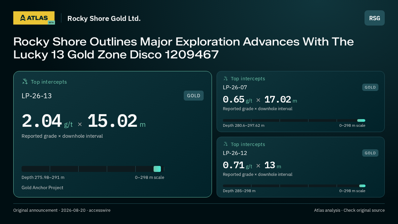
Task: Click the 13 m interval value
Action: (273, 165)
